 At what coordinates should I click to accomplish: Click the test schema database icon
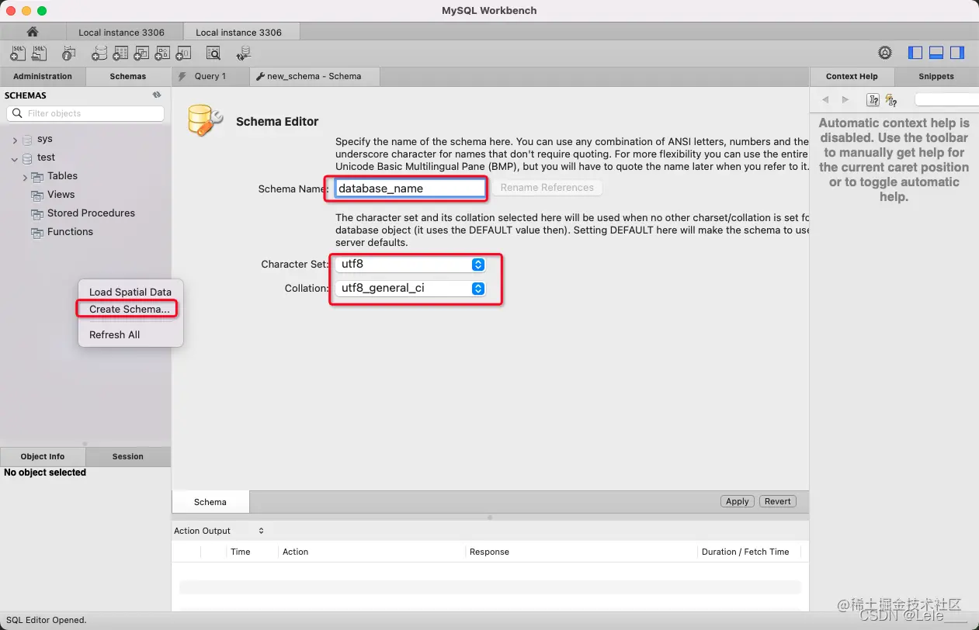[x=28, y=158]
